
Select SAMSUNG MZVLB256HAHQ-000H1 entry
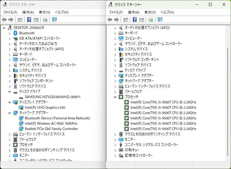coord(53,97)
